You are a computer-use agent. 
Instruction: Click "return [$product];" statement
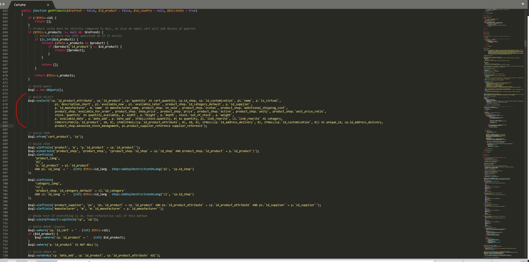70,50
